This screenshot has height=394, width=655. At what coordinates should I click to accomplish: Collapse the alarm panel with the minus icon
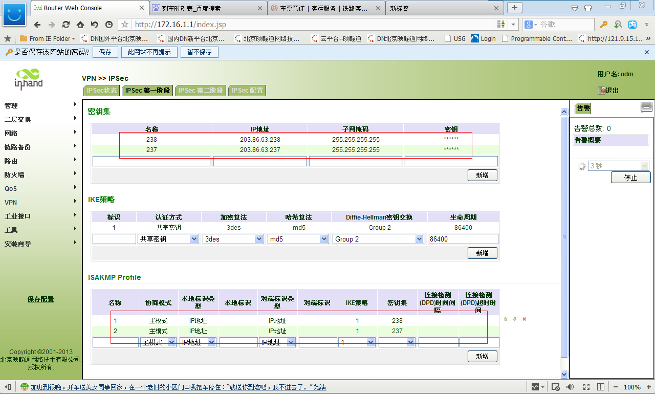click(646, 107)
